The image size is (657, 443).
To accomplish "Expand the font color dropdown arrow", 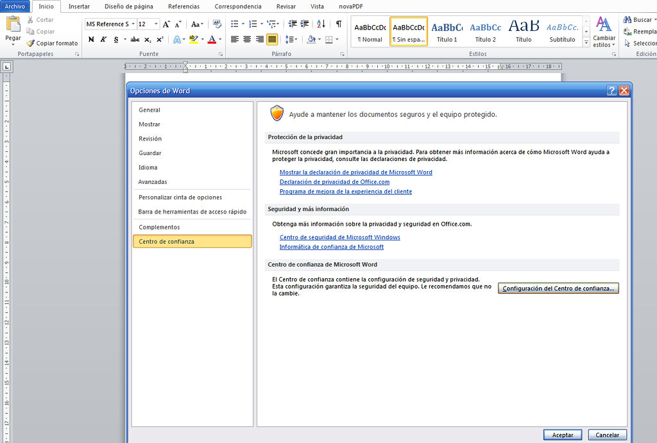I will point(220,40).
